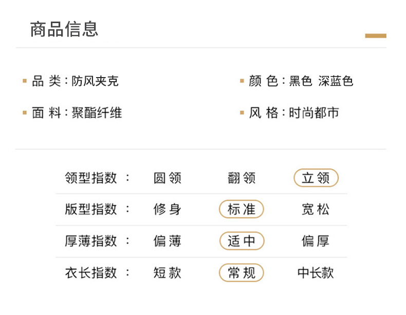Click the gold square bullet beside 颜色
This screenshot has width=406, height=315.
coord(242,81)
